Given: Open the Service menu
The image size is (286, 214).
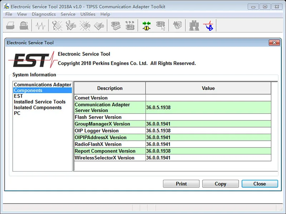Looking at the screenshot, I should coord(68,14).
